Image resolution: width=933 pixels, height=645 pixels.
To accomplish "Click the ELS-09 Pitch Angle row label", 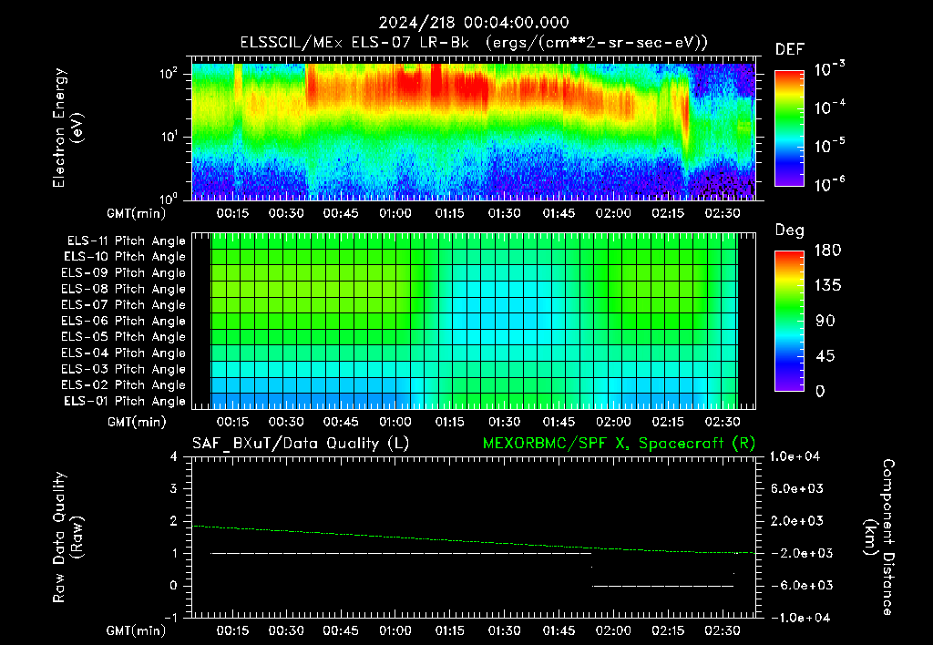I will (x=124, y=273).
